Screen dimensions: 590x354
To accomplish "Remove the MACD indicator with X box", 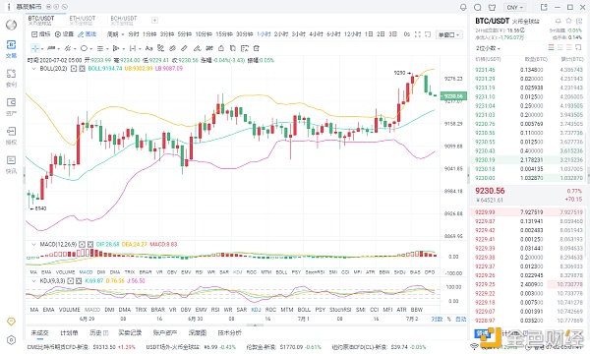I will 90,244.
